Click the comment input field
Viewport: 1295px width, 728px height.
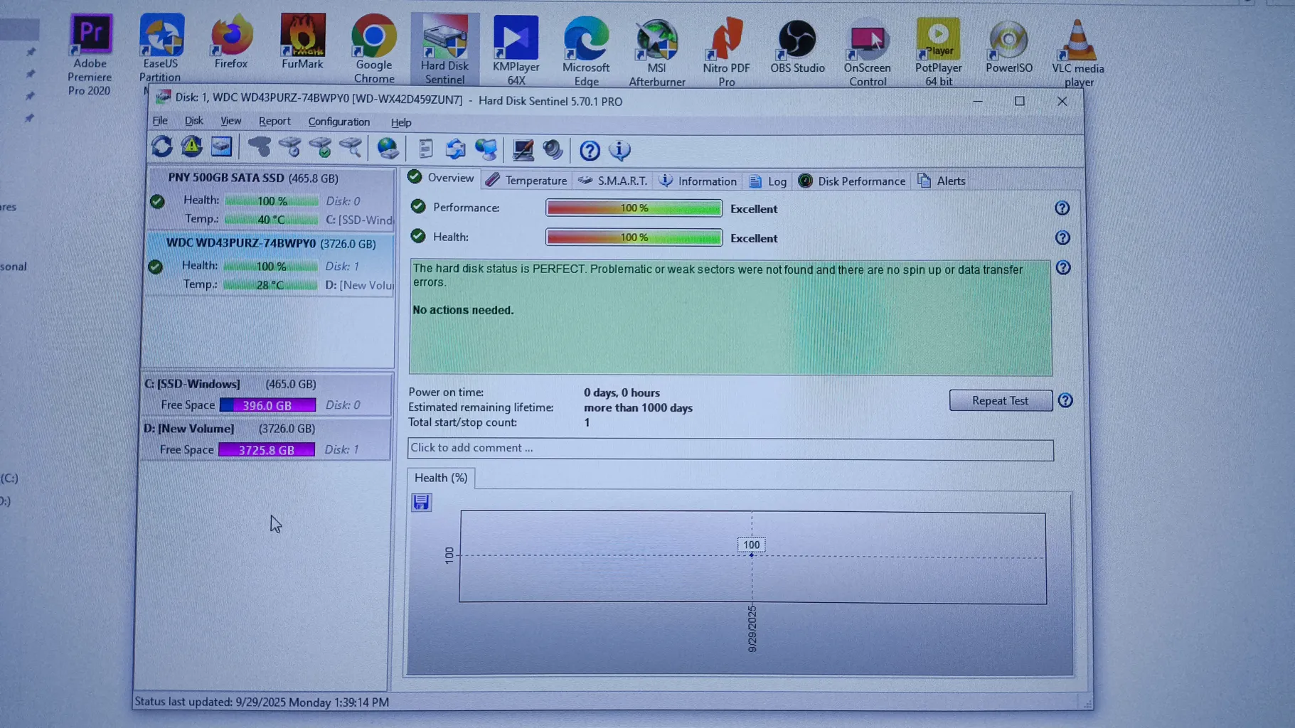(730, 449)
